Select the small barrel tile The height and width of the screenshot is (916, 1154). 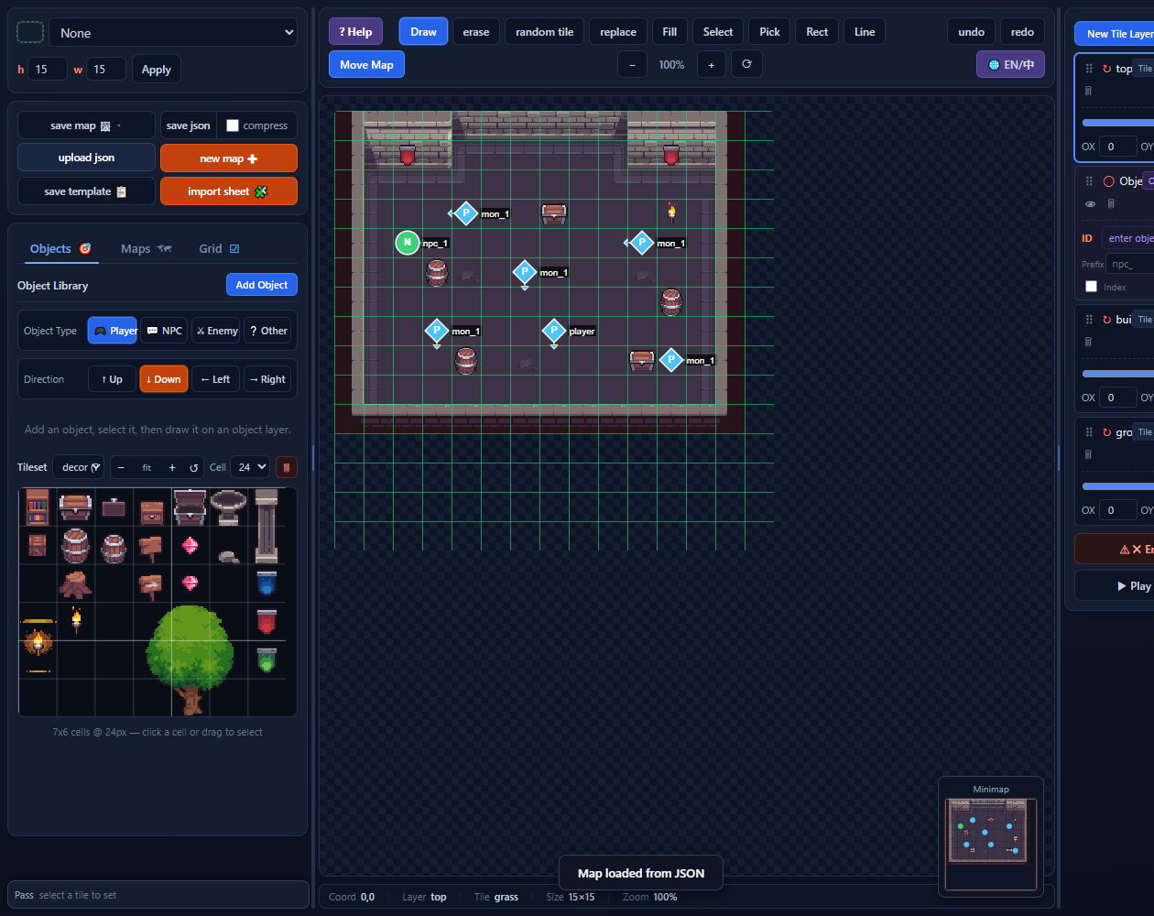114,548
